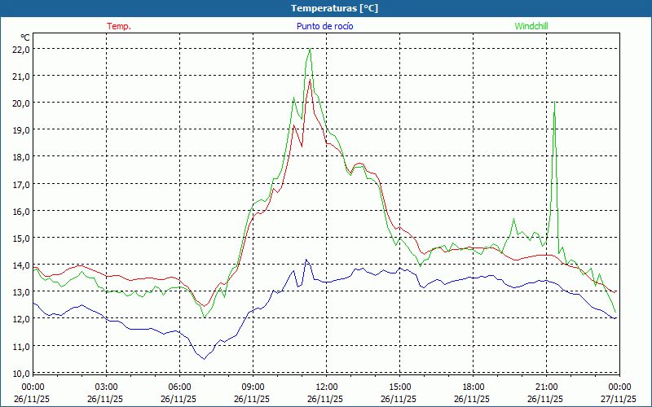Image resolution: width=652 pixels, height=407 pixels.
Task: Click the 22,0 y-axis value label
Action: pyautogui.click(x=20, y=49)
